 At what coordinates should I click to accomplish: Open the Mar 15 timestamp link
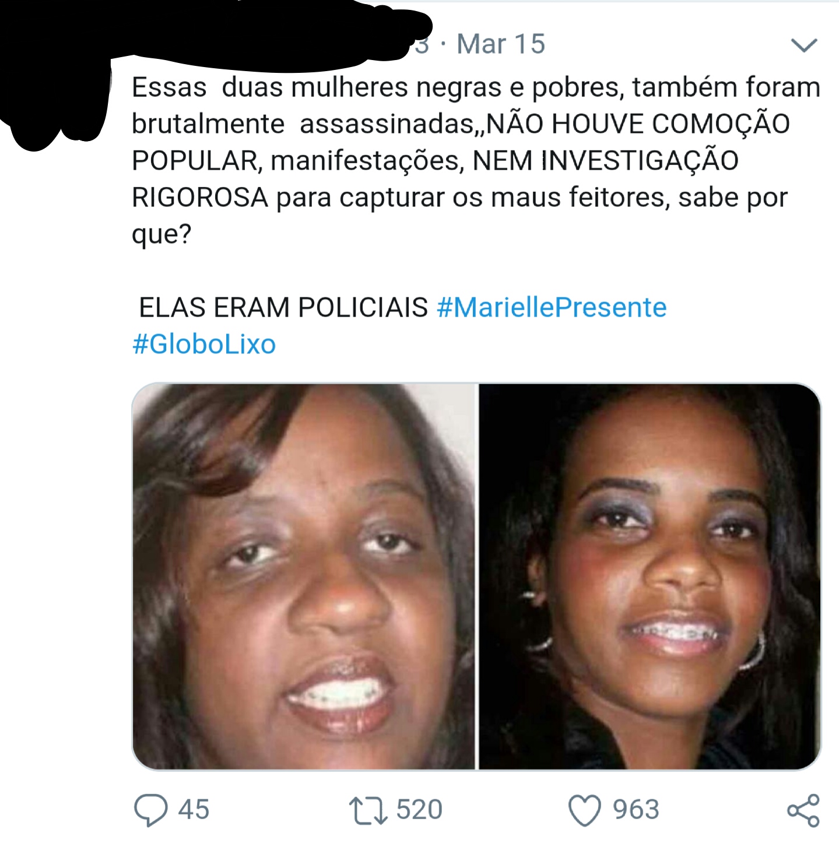point(501,44)
